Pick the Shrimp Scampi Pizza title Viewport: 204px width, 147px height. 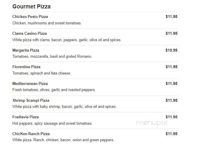click(31, 100)
